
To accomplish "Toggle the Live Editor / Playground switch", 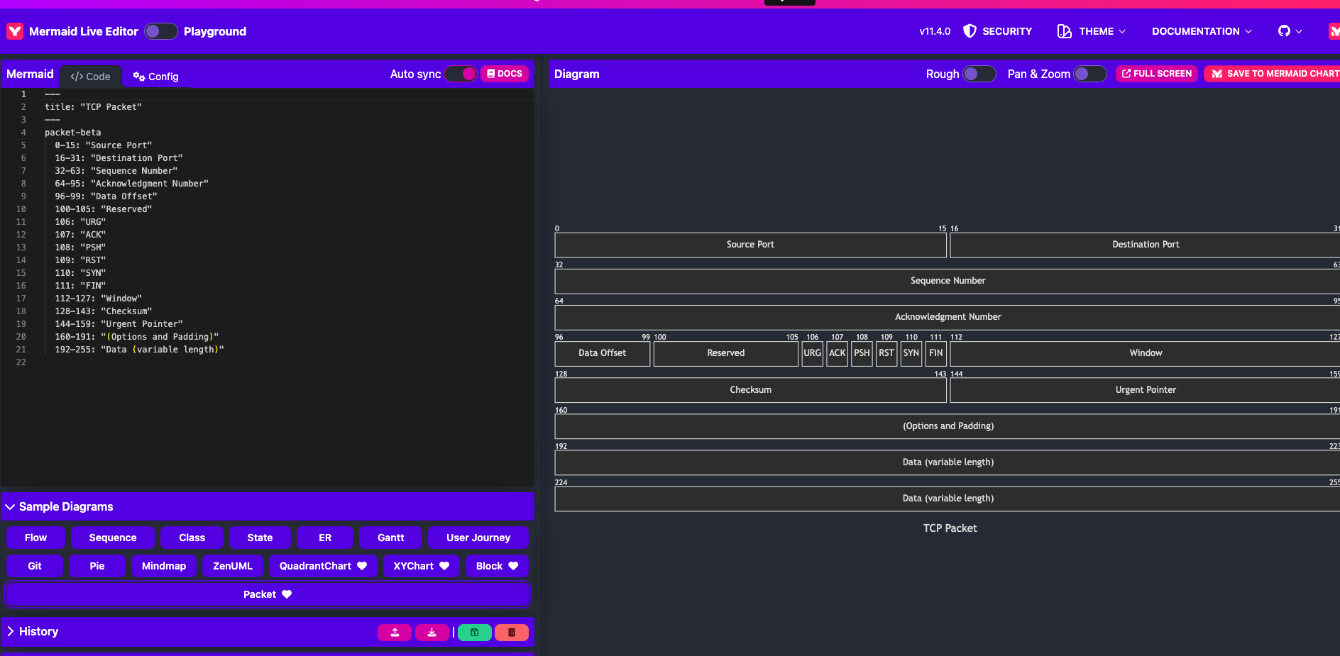I will coord(161,31).
